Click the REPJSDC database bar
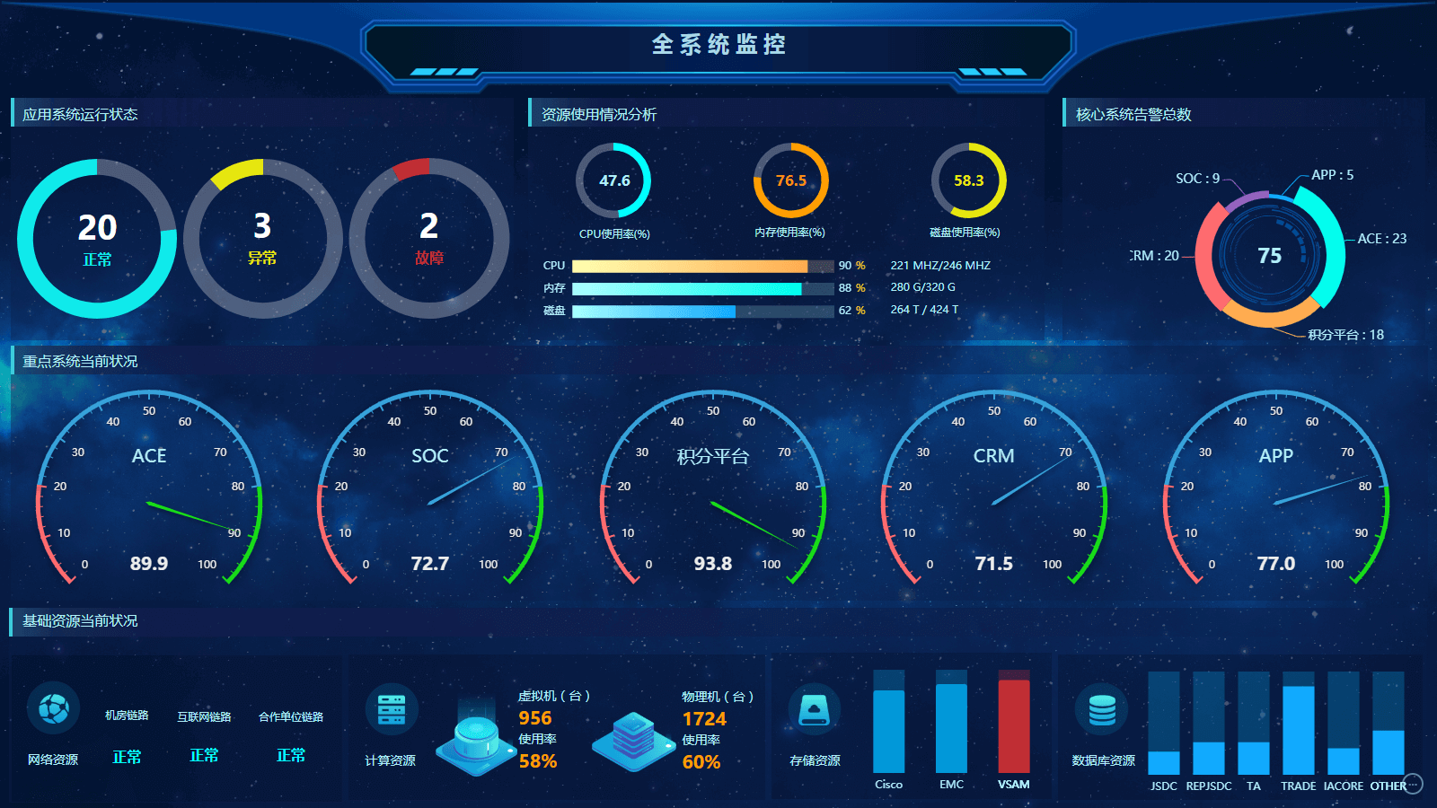1437x808 pixels. 1209,723
